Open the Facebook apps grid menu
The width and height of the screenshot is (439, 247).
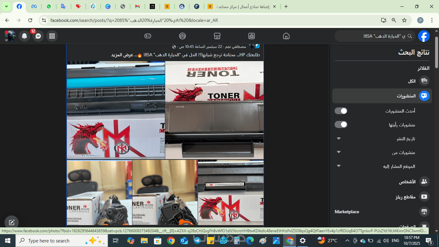pos(52,36)
